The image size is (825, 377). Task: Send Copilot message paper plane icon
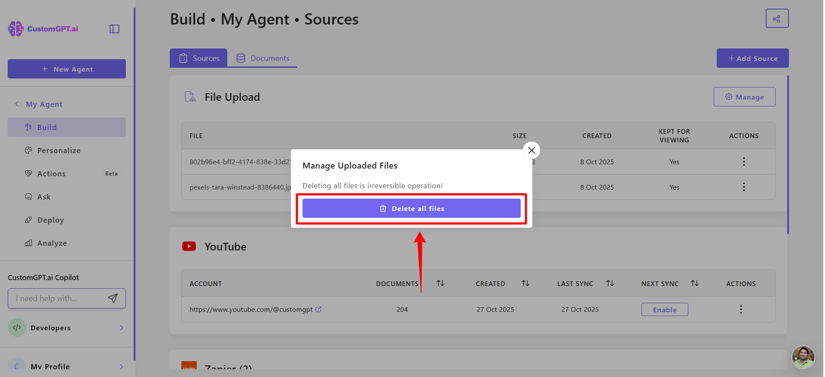[113, 298]
